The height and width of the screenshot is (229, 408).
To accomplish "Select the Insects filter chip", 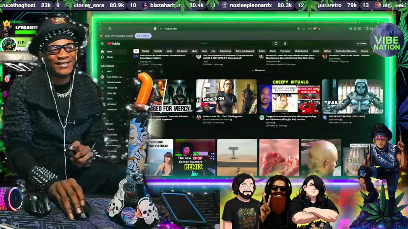I will coord(316,51).
